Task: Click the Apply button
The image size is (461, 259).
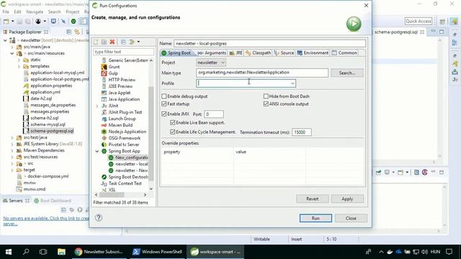Action: [x=347, y=199]
